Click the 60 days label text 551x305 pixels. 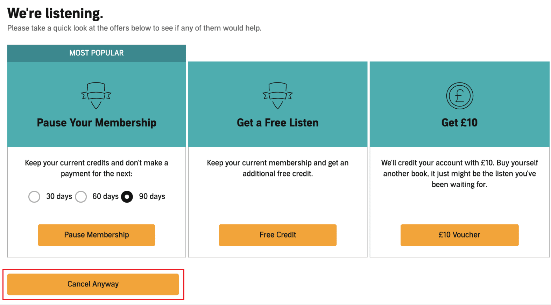click(106, 197)
